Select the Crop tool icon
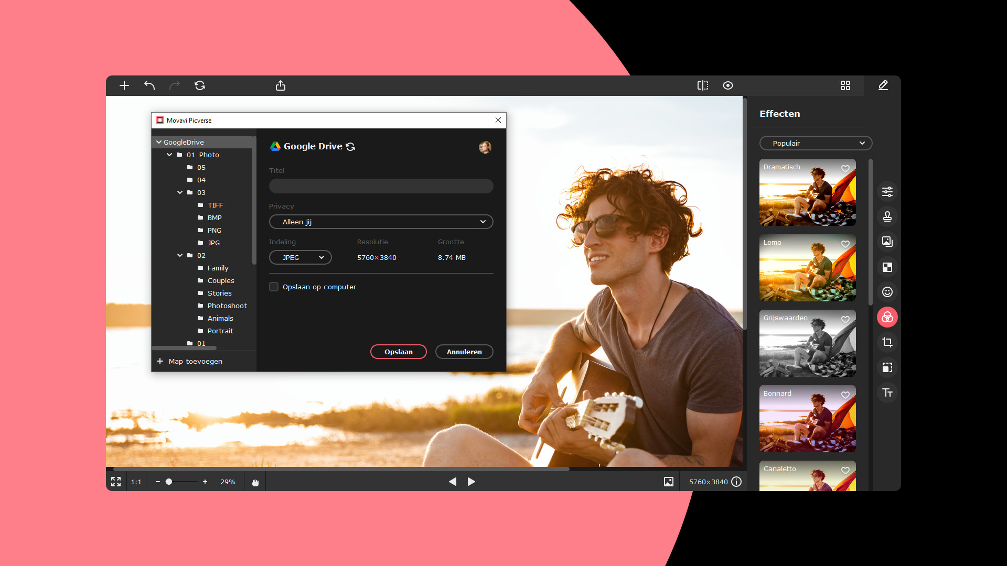Screen dimensions: 1007x566 click(x=887, y=342)
